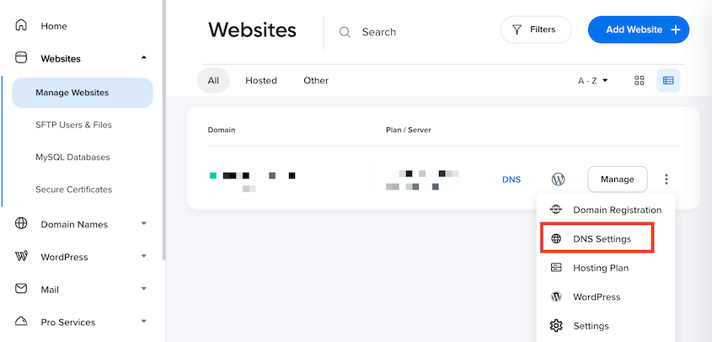Expand the Mail sidebar section arrow
This screenshot has width=712, height=342.
[144, 288]
